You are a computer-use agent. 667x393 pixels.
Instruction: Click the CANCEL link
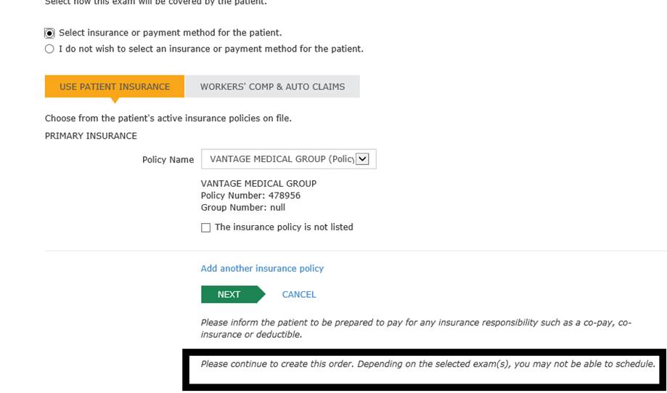299,294
